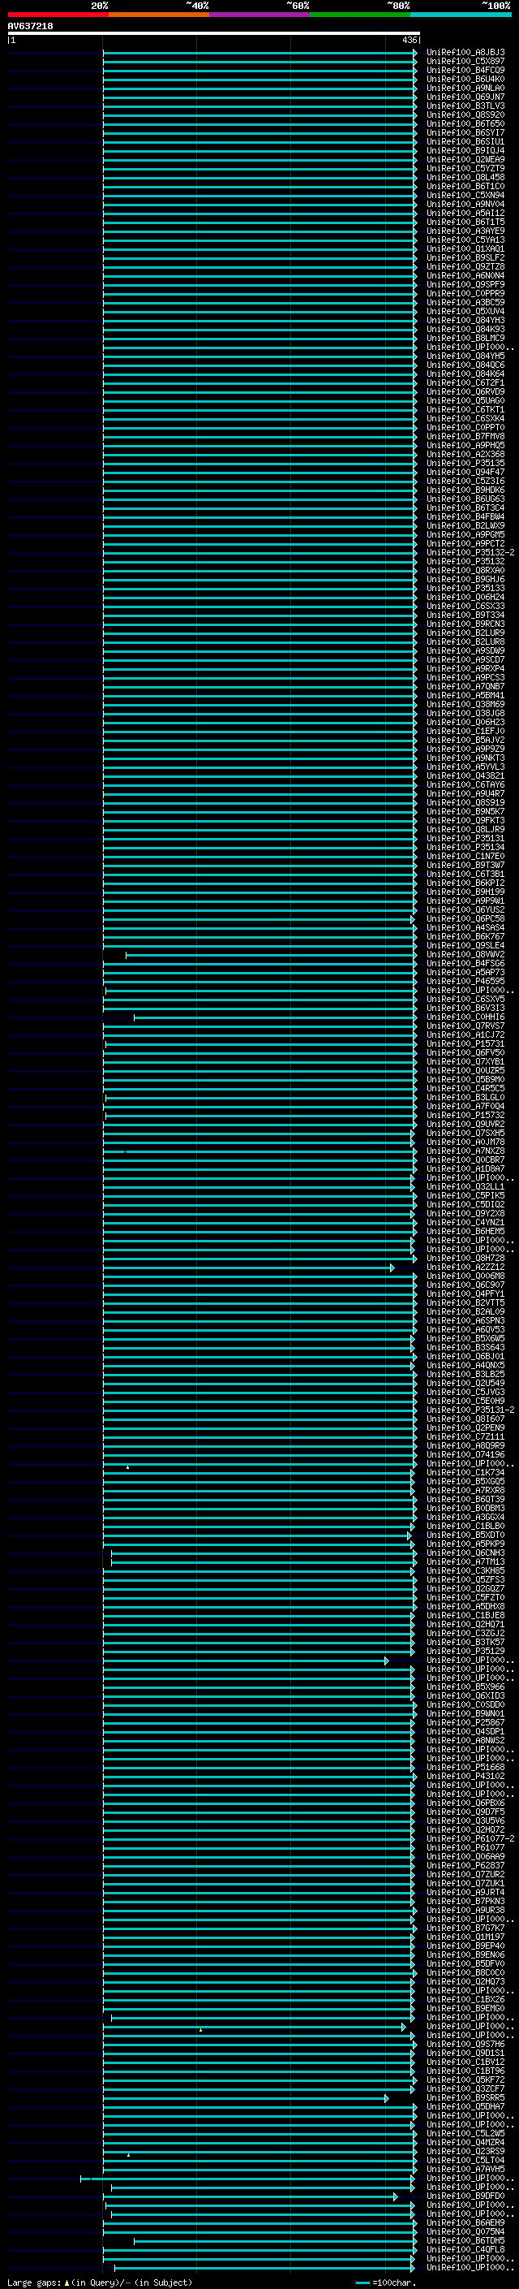Screen dimensions: 519x2289
Task: Select the UniRef100_P35129 label
Action: tap(465, 1651)
